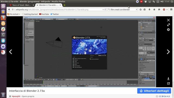This screenshot has height=98, width=174.
Task: Close the media viewer with the X icon
Action: tap(168, 20)
